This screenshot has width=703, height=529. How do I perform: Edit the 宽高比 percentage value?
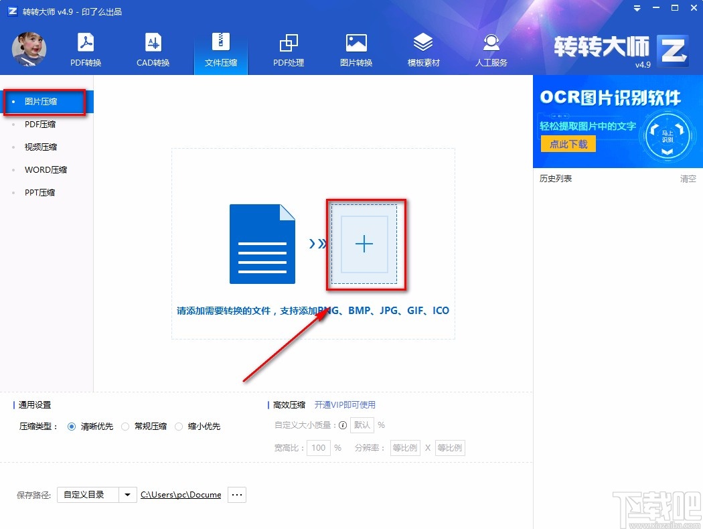coord(318,447)
